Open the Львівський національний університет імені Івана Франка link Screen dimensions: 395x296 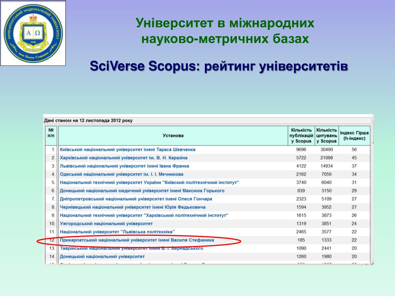tap(124, 166)
